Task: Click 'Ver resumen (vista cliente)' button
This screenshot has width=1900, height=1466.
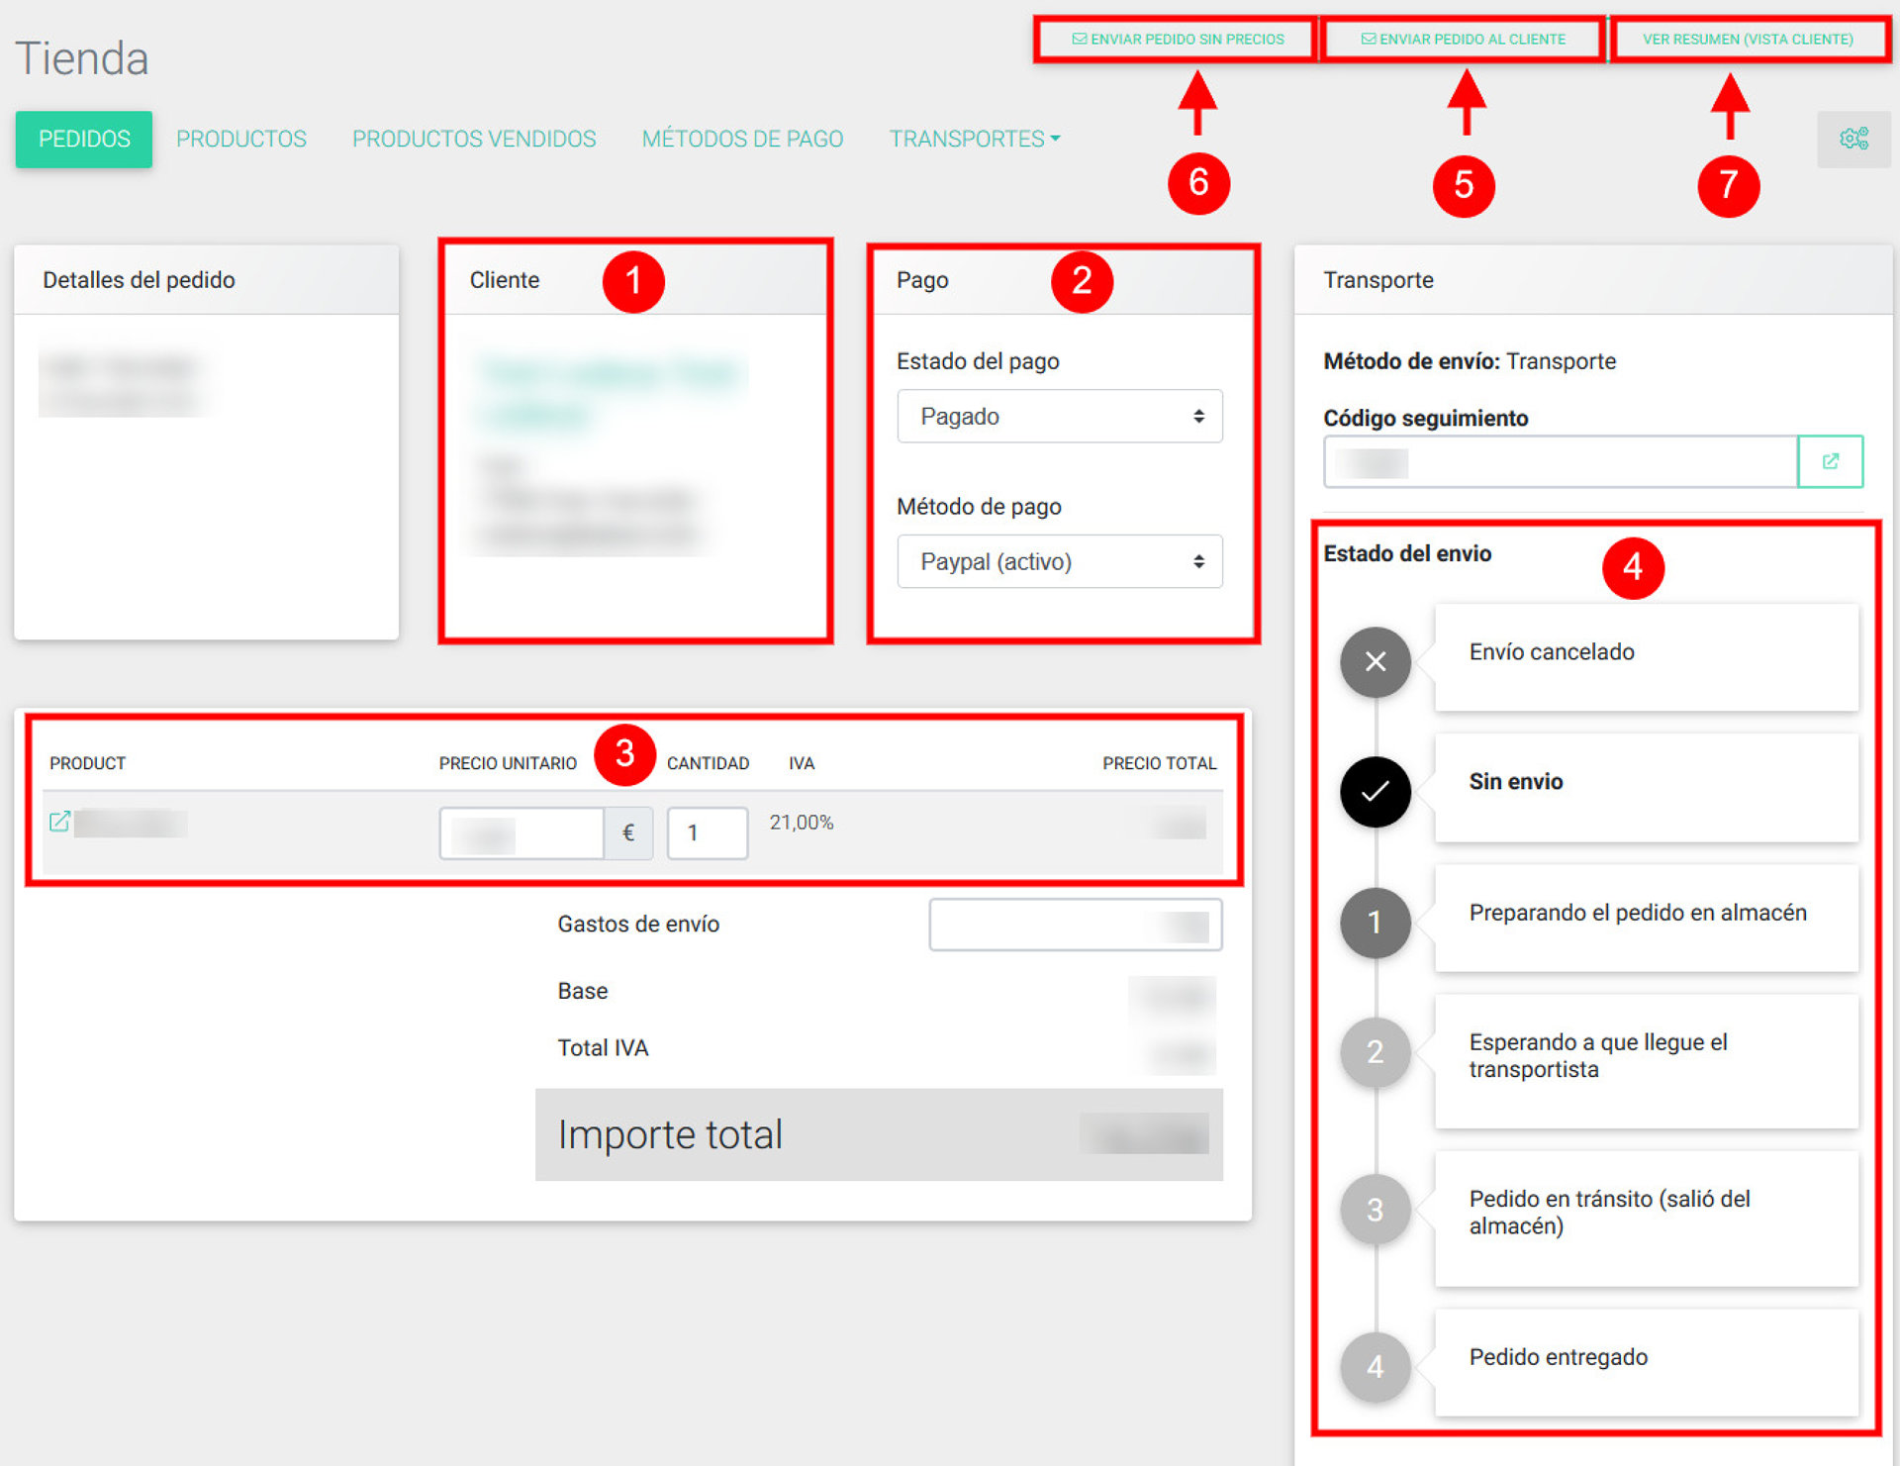Action: 1748,40
